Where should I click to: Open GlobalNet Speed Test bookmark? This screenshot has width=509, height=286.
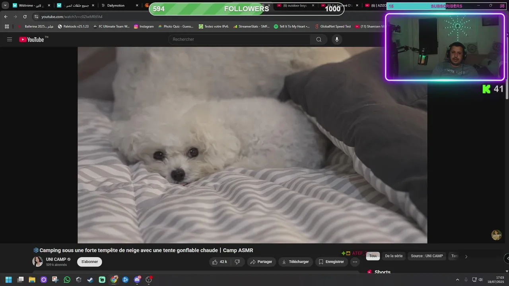[x=332, y=27]
